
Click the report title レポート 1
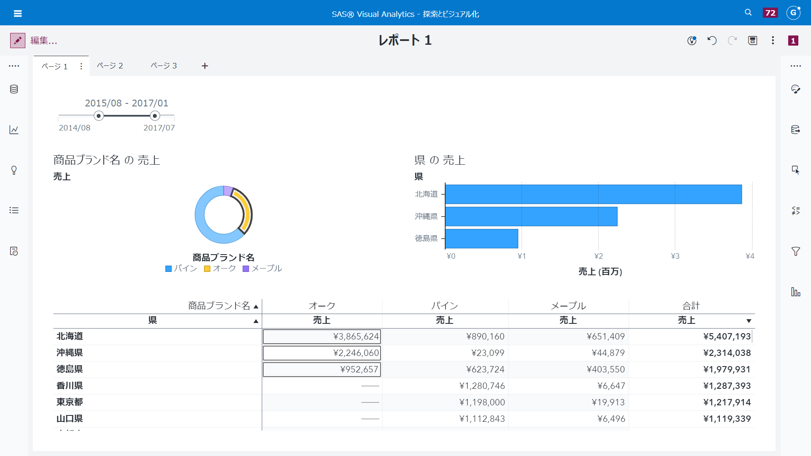click(x=405, y=40)
